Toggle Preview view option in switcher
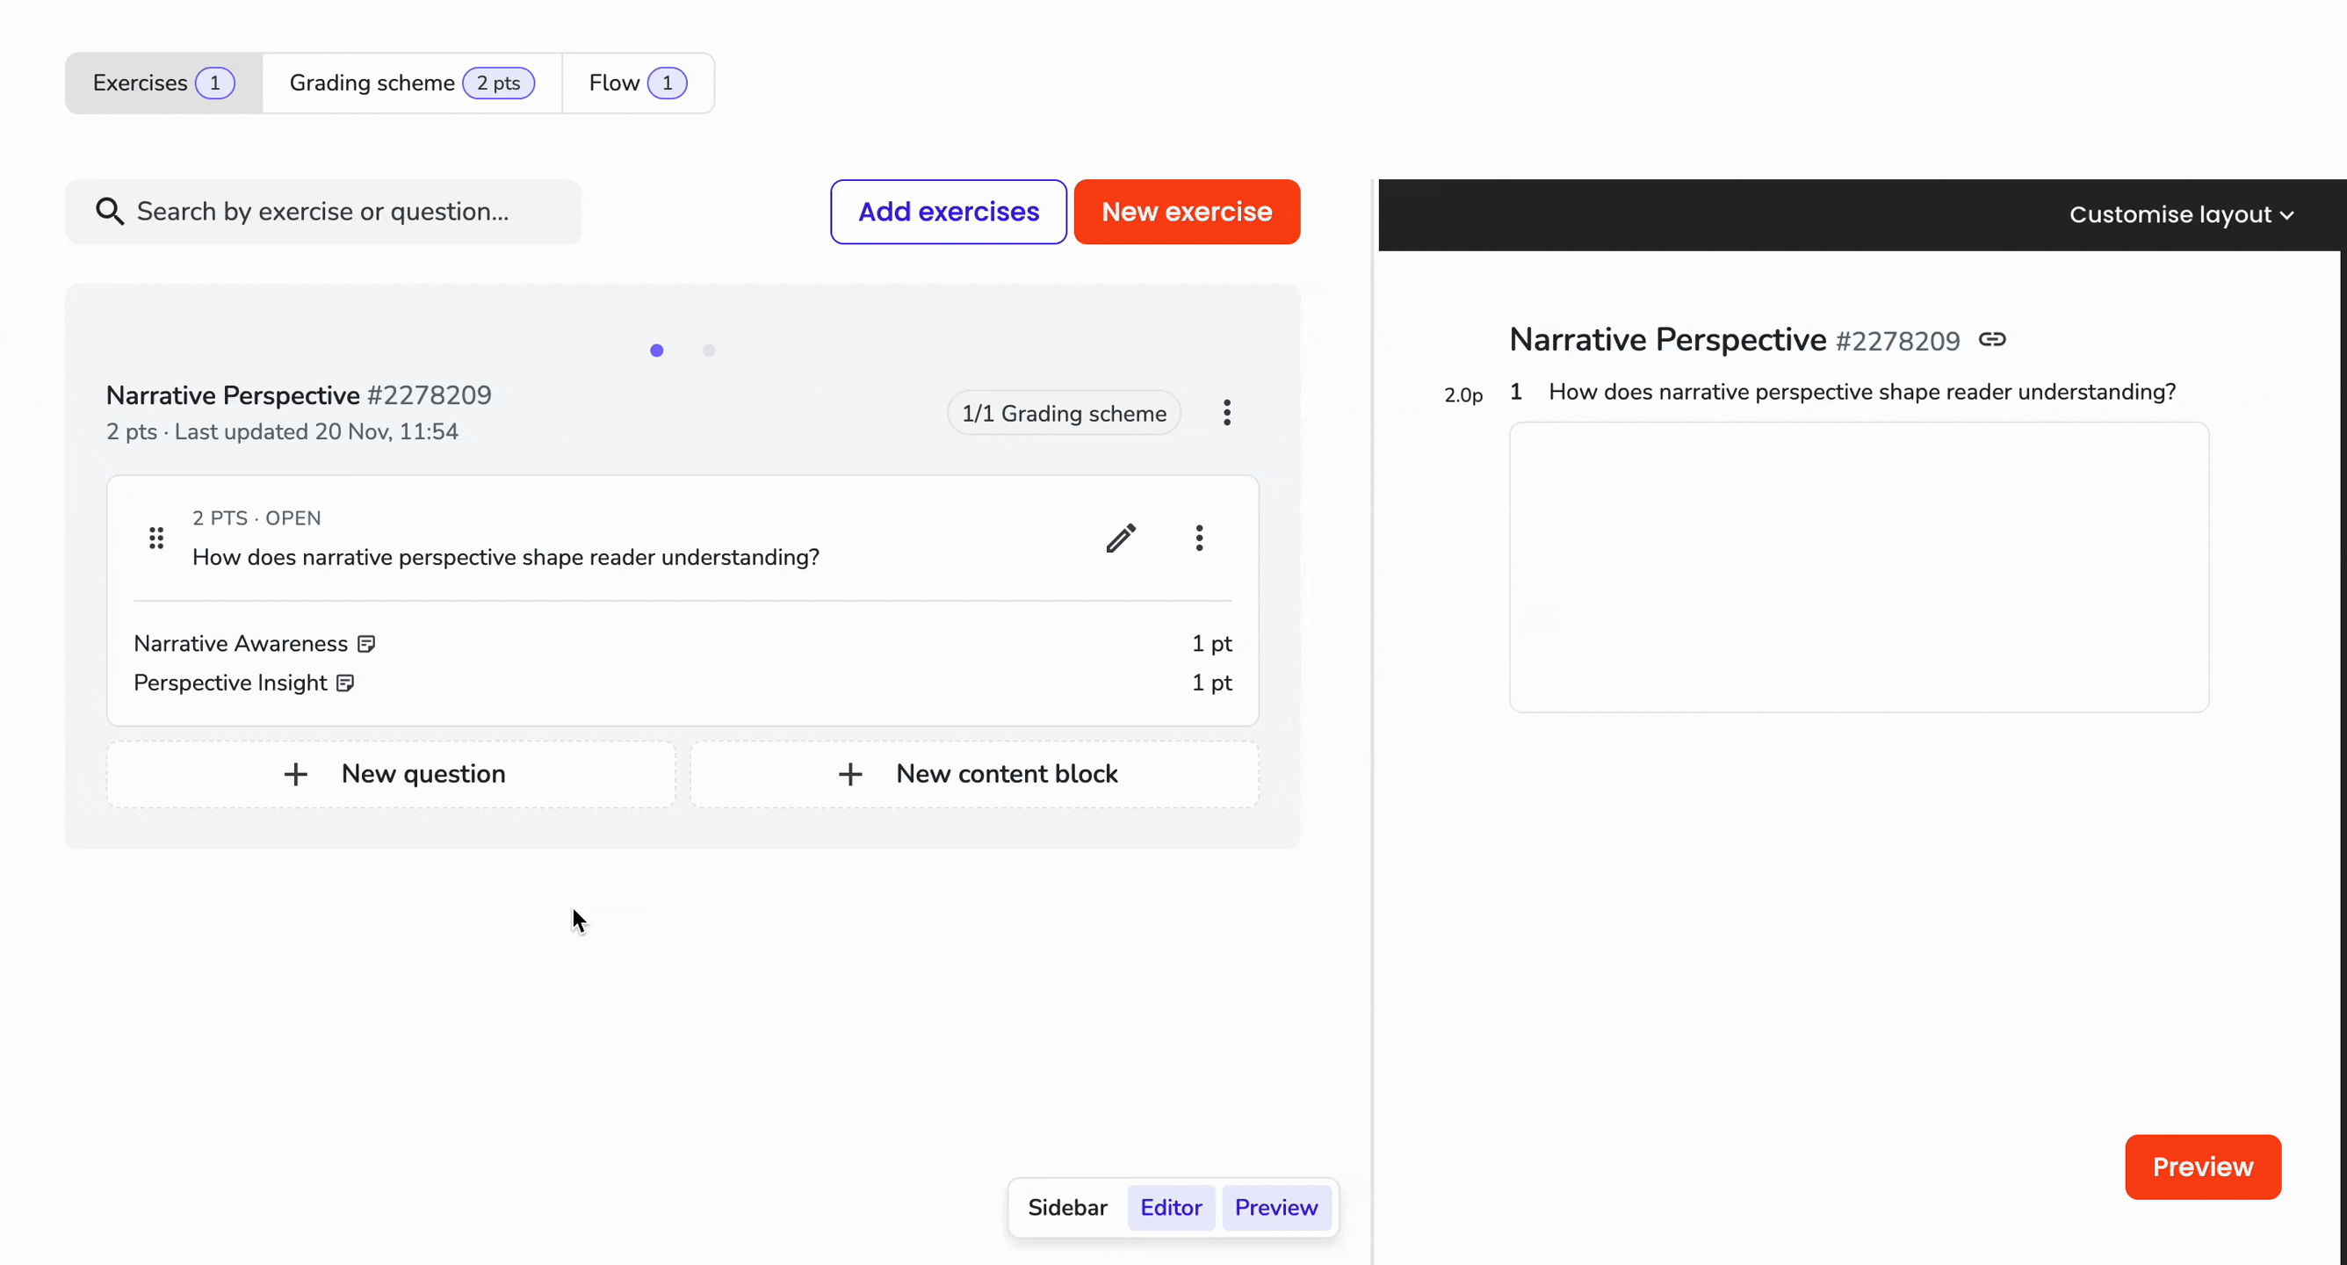This screenshot has width=2347, height=1265. pos(1275,1208)
